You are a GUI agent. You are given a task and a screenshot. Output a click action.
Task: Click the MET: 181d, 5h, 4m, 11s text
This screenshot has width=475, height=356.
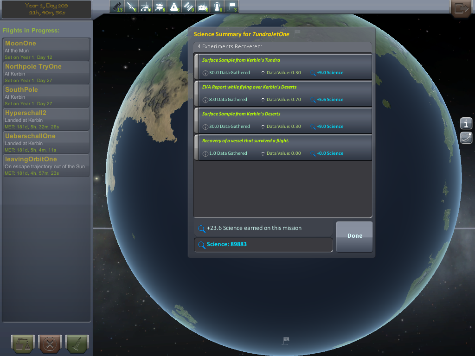point(30,150)
